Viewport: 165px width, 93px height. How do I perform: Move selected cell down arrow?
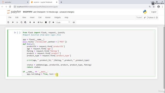[34, 22]
